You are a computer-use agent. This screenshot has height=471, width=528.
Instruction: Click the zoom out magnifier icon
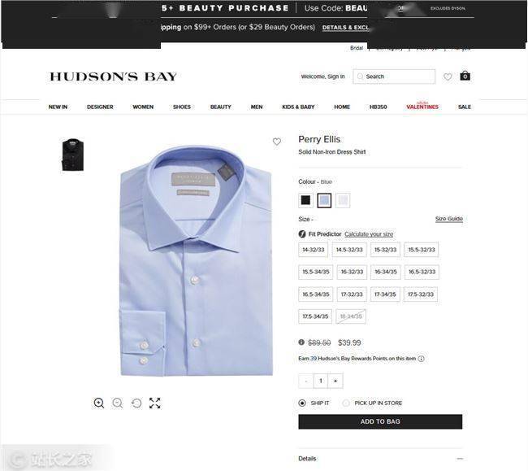[118, 403]
